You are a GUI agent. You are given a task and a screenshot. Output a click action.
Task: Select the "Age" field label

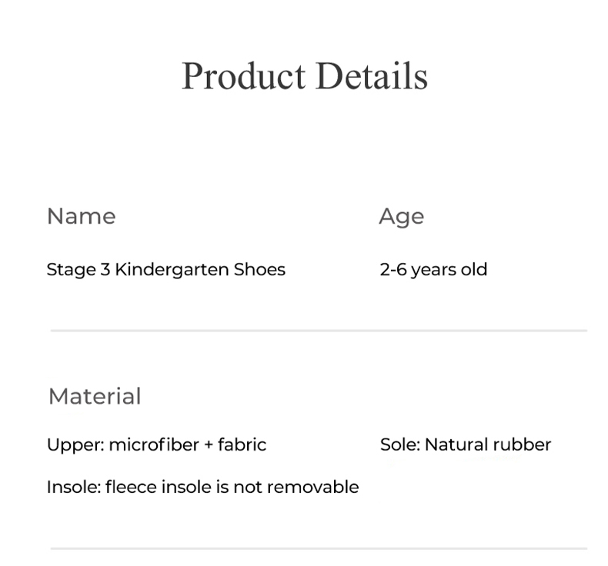pos(401,216)
